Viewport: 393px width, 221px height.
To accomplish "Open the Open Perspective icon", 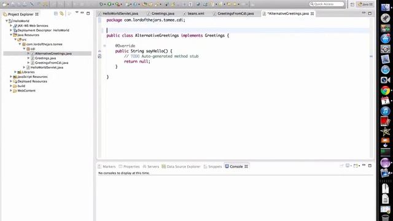I will [352, 4].
